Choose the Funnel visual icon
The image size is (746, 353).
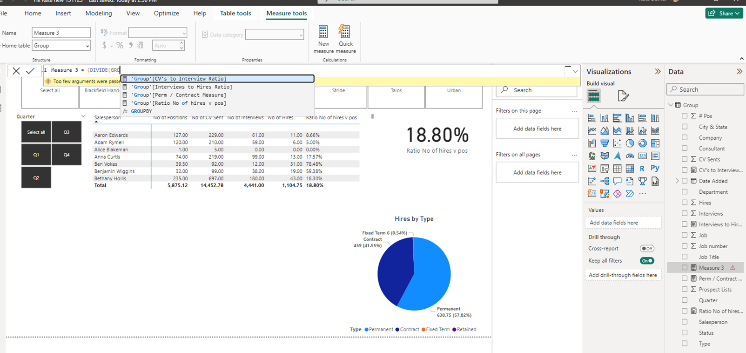click(x=605, y=143)
